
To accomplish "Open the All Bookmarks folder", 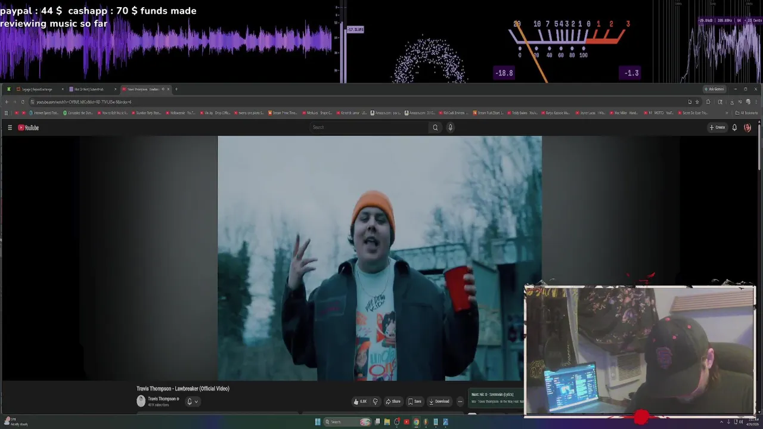I will click(746, 113).
